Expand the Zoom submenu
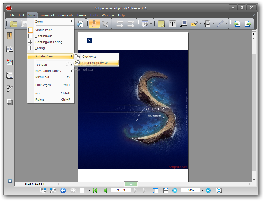Image resolution: width=264 pixels, height=201 pixels. [51, 22]
